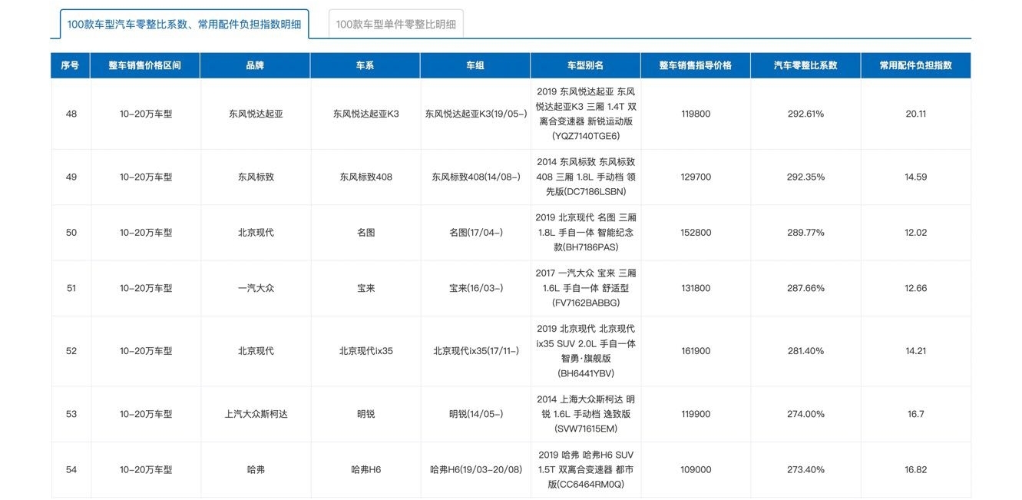Click the 汽车零整比系数 column header

click(805, 65)
